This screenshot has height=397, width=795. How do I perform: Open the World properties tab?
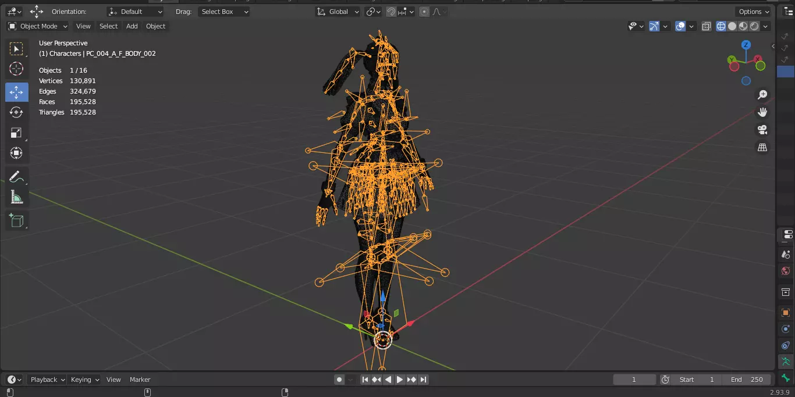pos(786,271)
